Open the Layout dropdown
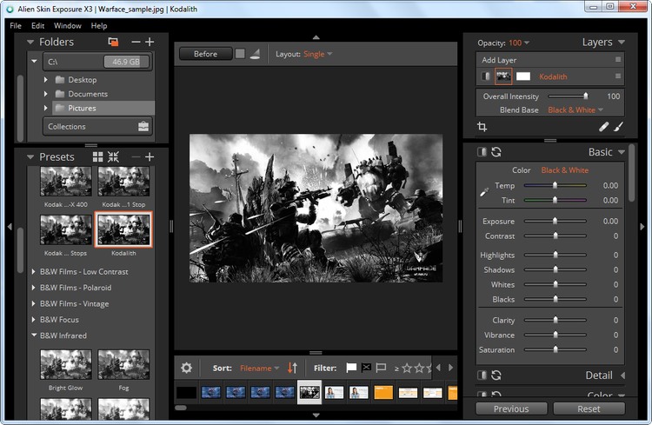 317,54
